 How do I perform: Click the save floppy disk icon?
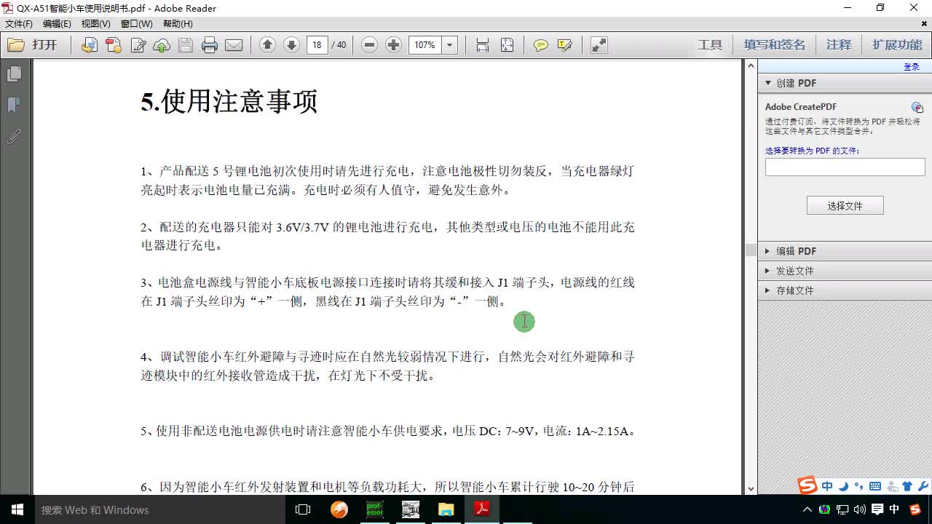point(186,45)
